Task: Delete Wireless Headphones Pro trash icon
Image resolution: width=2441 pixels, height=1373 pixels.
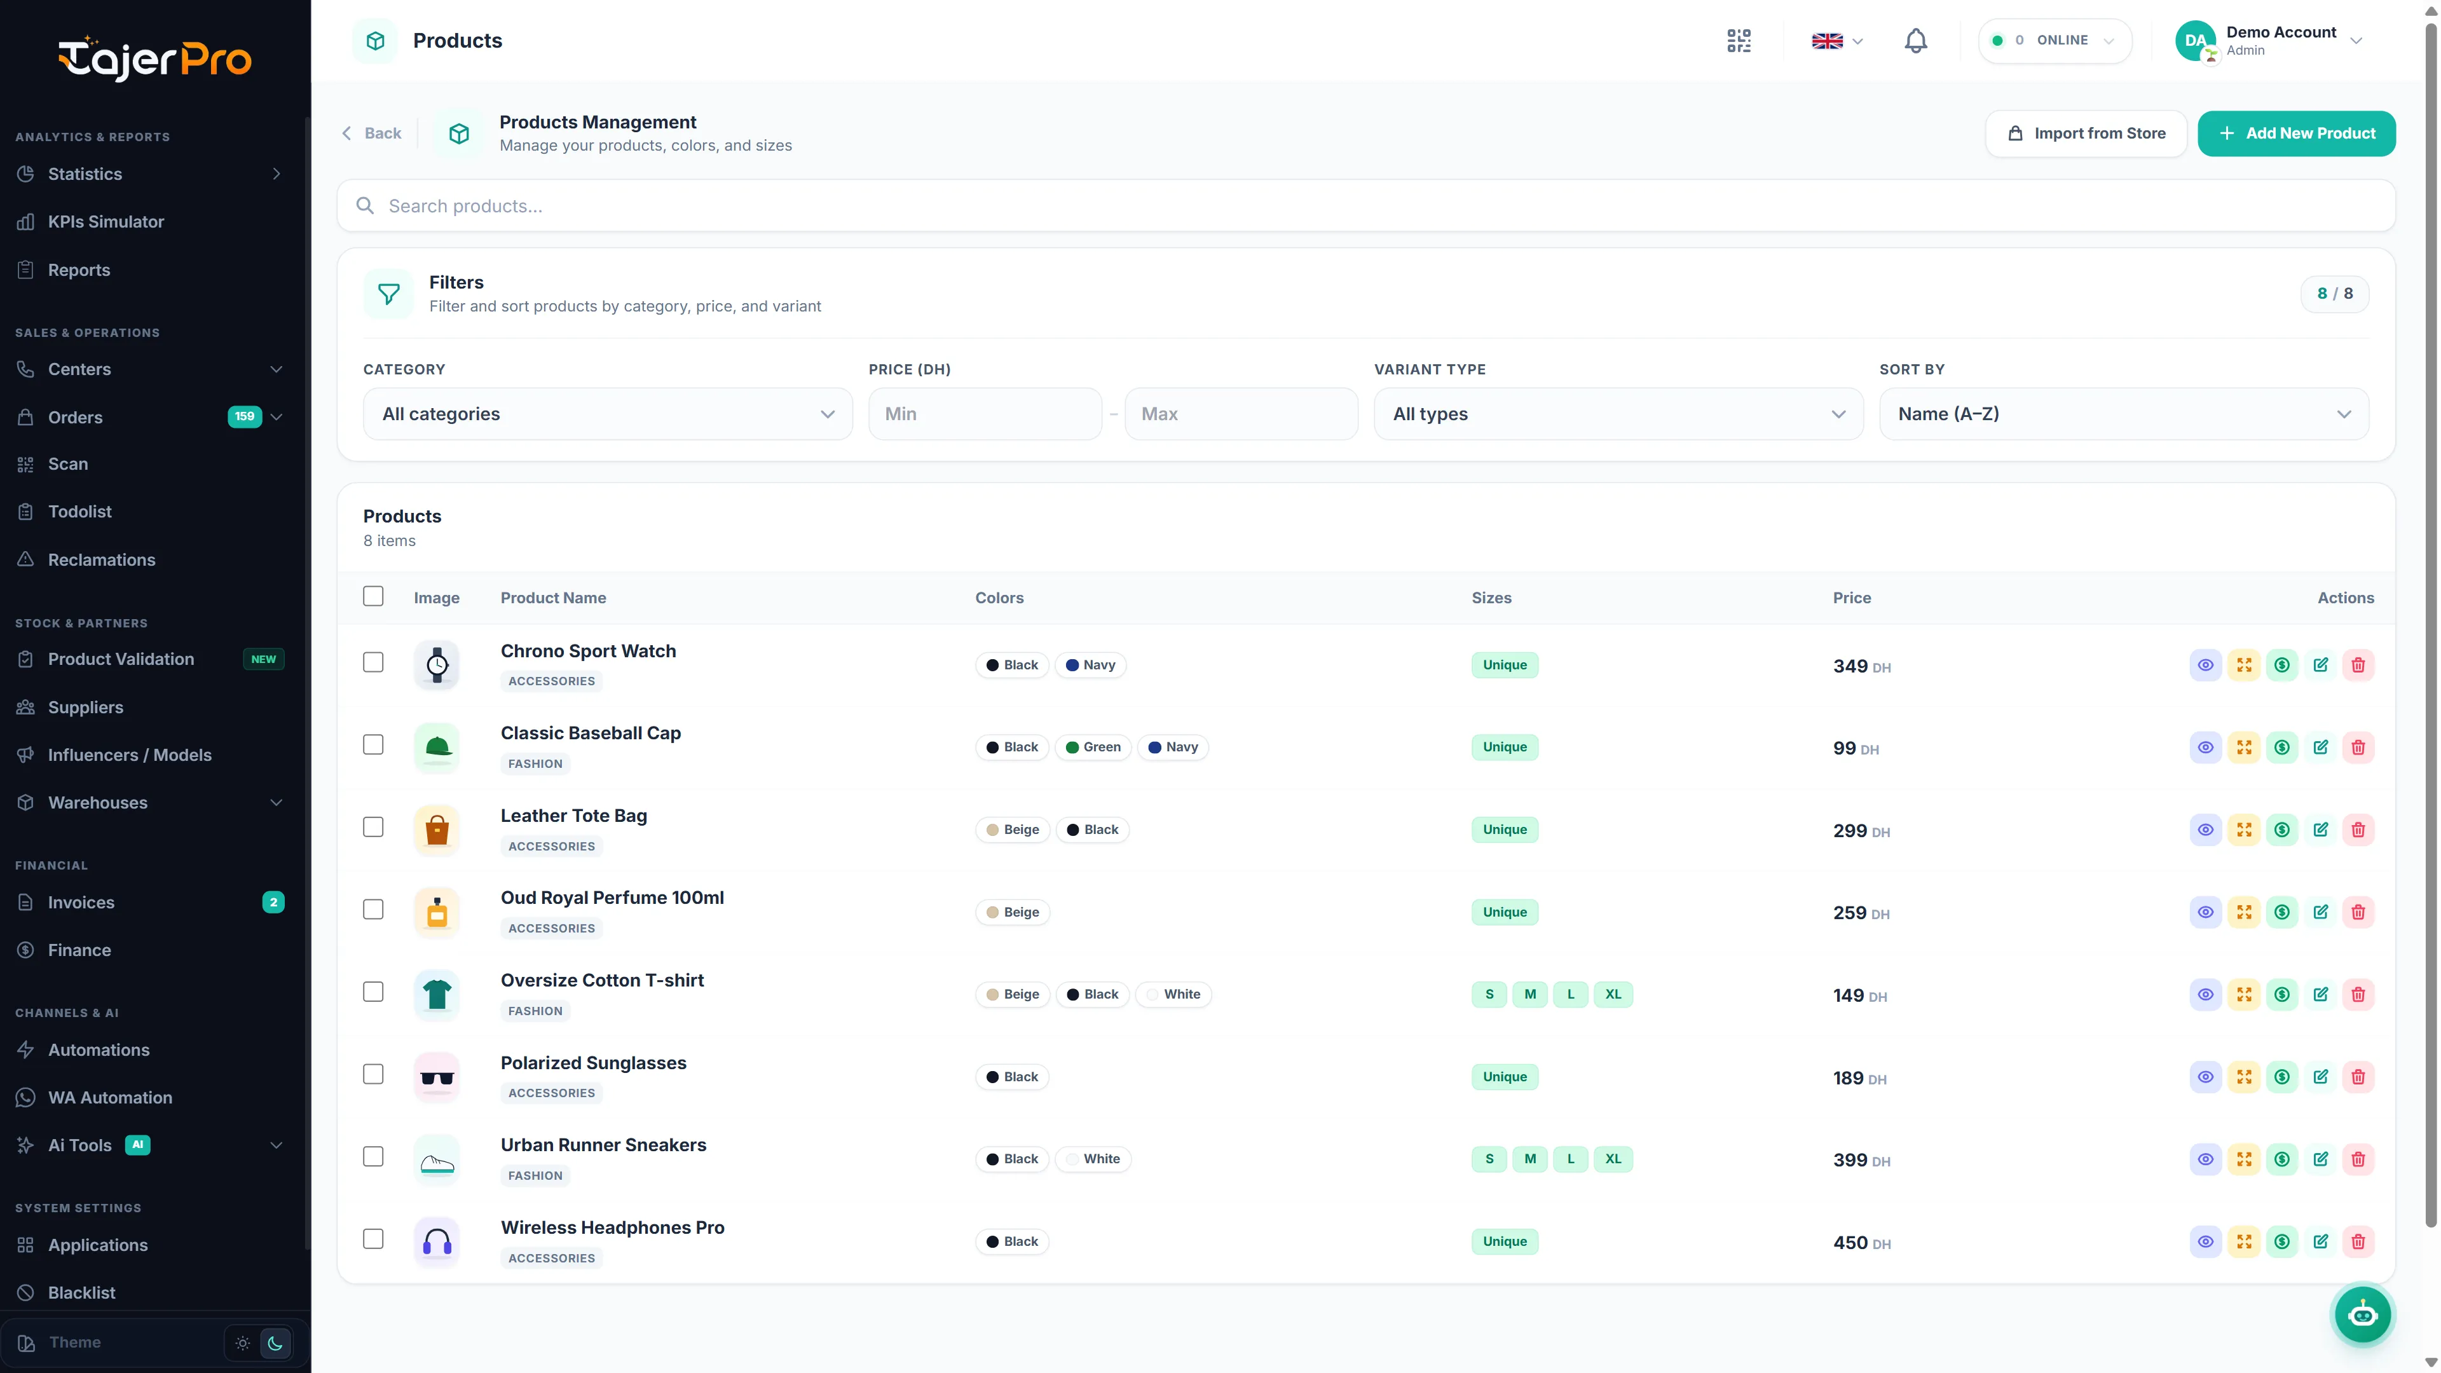Action: coord(2358,1242)
